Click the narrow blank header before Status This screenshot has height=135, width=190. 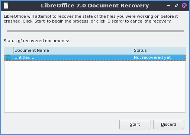tap(128, 50)
